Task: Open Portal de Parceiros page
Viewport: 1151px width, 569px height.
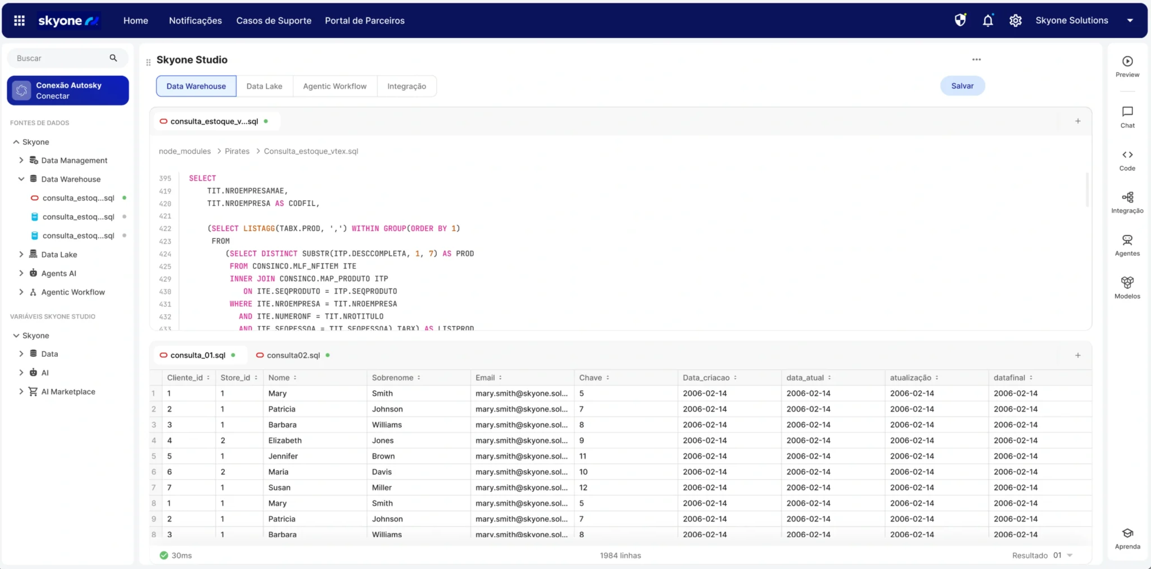Action: pos(365,21)
